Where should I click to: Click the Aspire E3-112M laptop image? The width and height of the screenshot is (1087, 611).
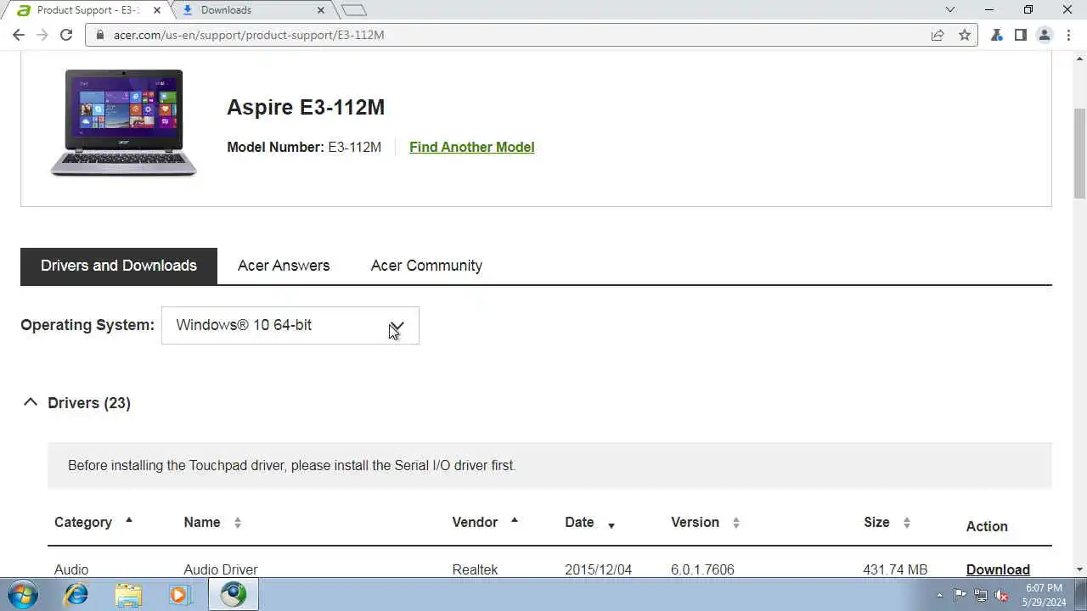[x=124, y=124]
